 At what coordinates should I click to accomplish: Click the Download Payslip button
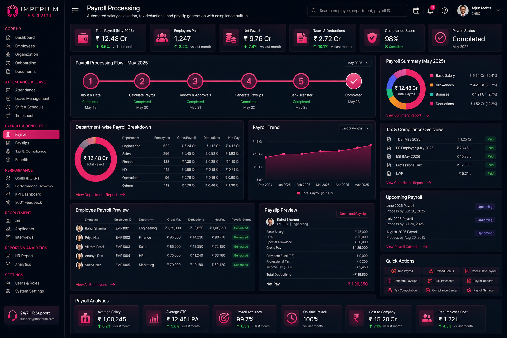353,214
